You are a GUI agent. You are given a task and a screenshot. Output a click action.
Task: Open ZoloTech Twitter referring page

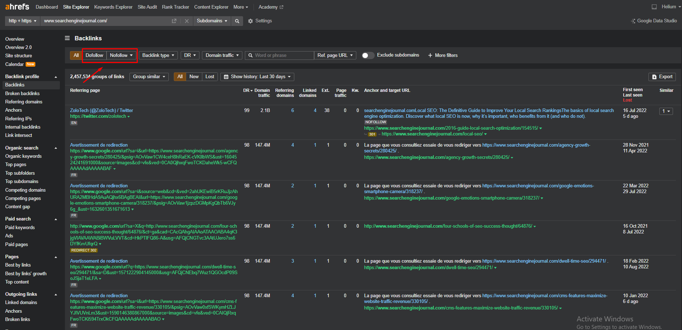coord(101,110)
